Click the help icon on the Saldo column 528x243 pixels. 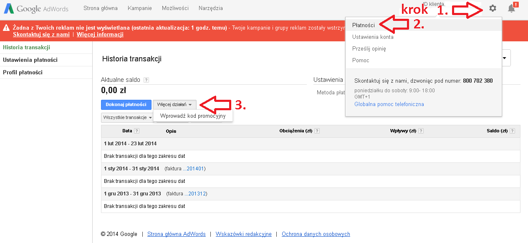tap(514, 131)
